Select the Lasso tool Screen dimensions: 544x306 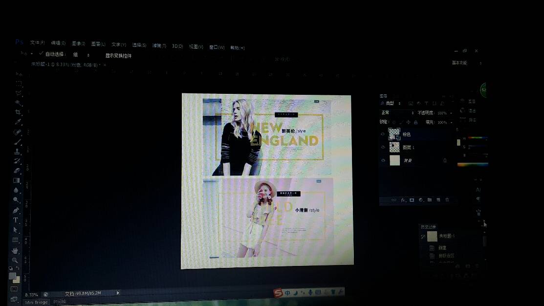point(19,93)
